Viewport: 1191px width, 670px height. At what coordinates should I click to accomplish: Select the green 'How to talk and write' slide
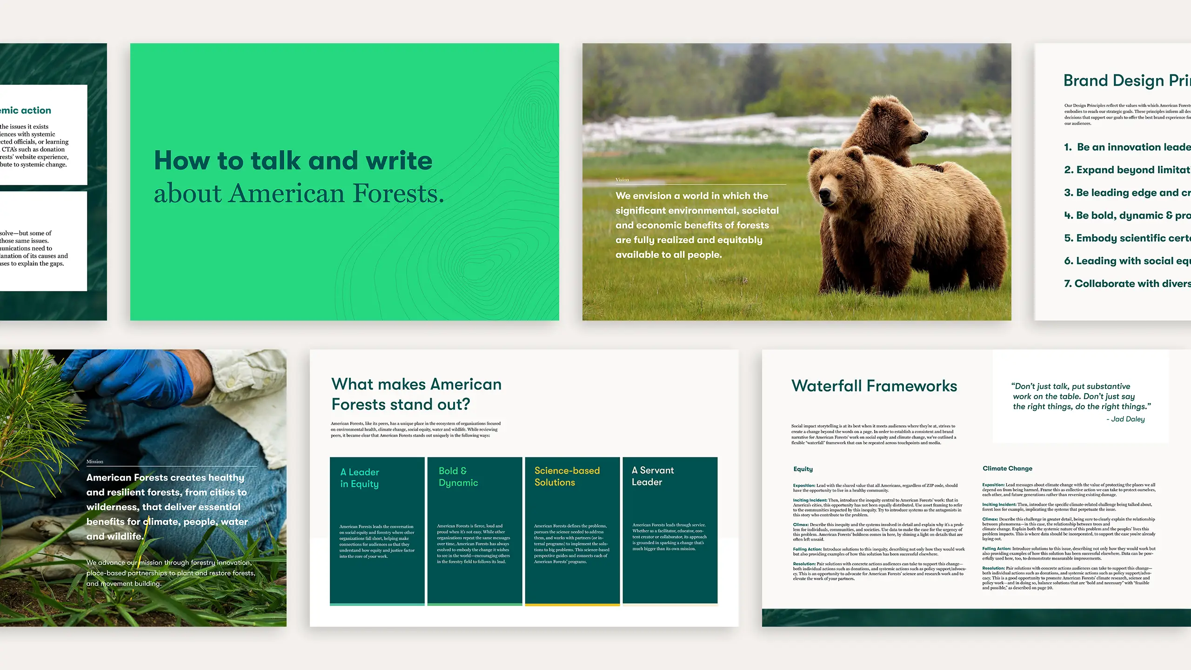[x=344, y=181]
